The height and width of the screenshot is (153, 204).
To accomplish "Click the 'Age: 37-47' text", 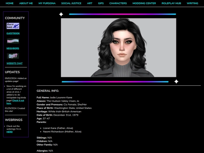I will click(x=43, y=119).
